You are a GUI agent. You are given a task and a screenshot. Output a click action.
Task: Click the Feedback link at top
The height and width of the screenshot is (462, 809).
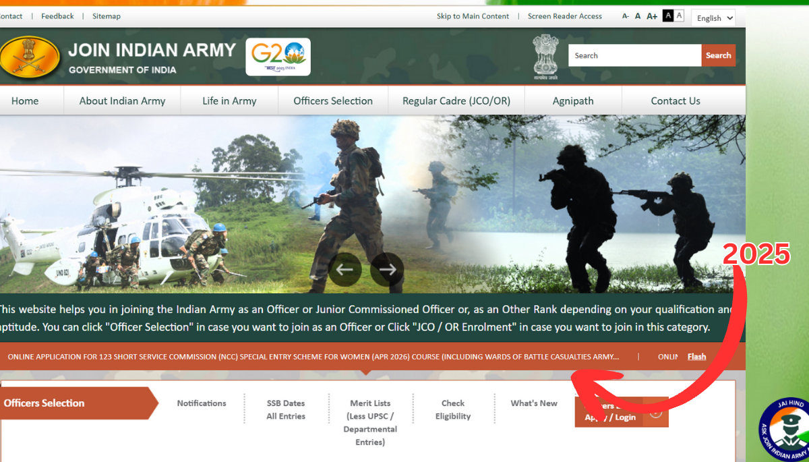(57, 16)
